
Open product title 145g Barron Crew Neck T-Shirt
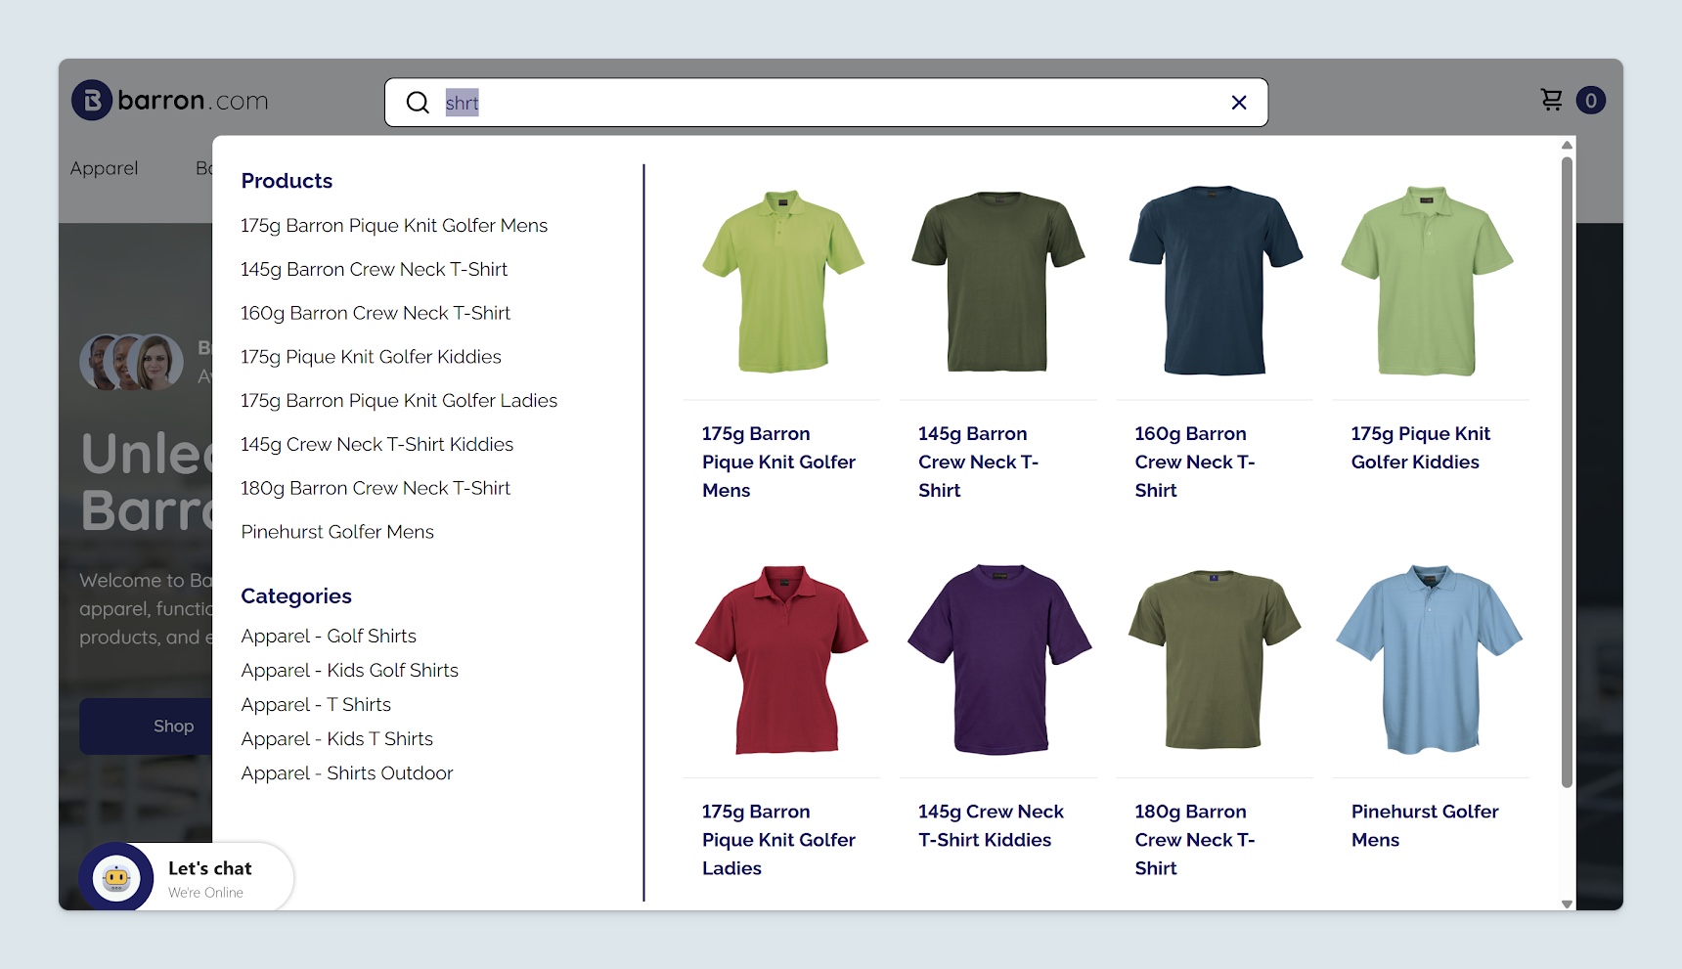click(978, 462)
